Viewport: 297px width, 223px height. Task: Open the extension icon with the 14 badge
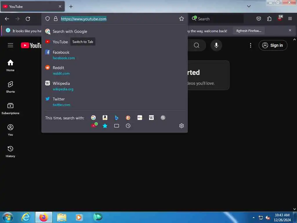point(280,18)
